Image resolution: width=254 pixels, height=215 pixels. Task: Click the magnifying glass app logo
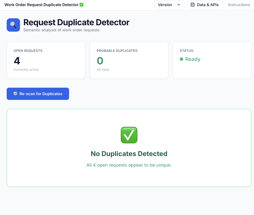click(x=13, y=25)
